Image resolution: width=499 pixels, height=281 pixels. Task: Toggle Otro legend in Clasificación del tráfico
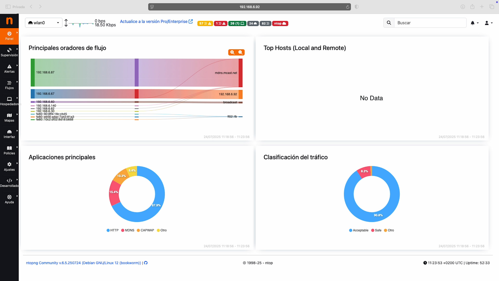coord(389,230)
